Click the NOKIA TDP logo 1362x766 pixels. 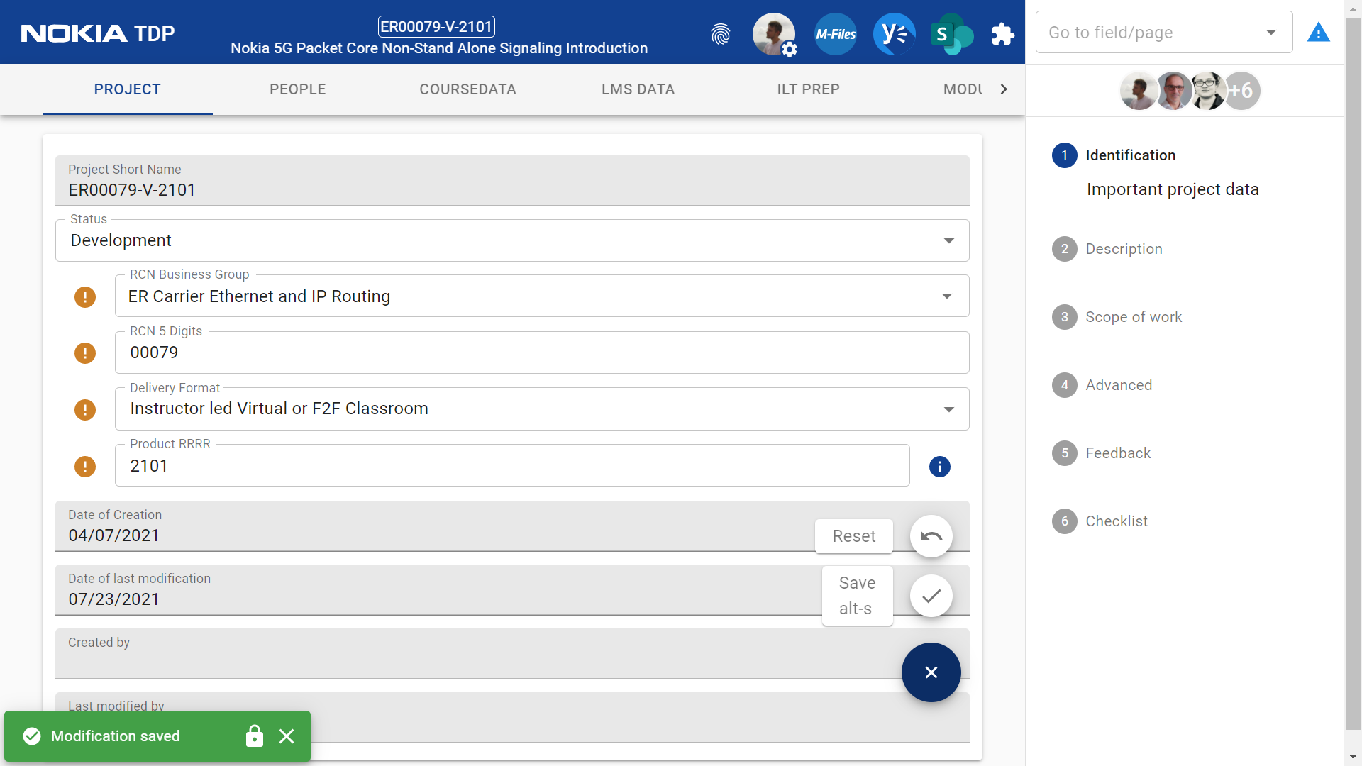click(x=98, y=33)
